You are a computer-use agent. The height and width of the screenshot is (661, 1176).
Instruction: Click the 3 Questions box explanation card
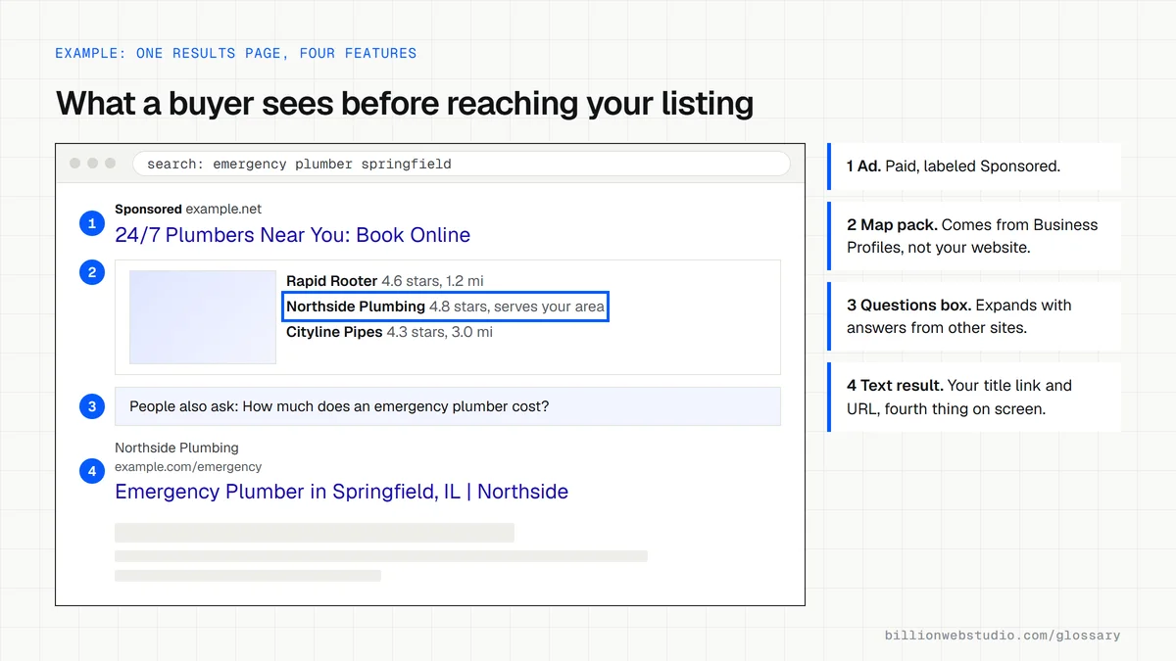(x=974, y=316)
